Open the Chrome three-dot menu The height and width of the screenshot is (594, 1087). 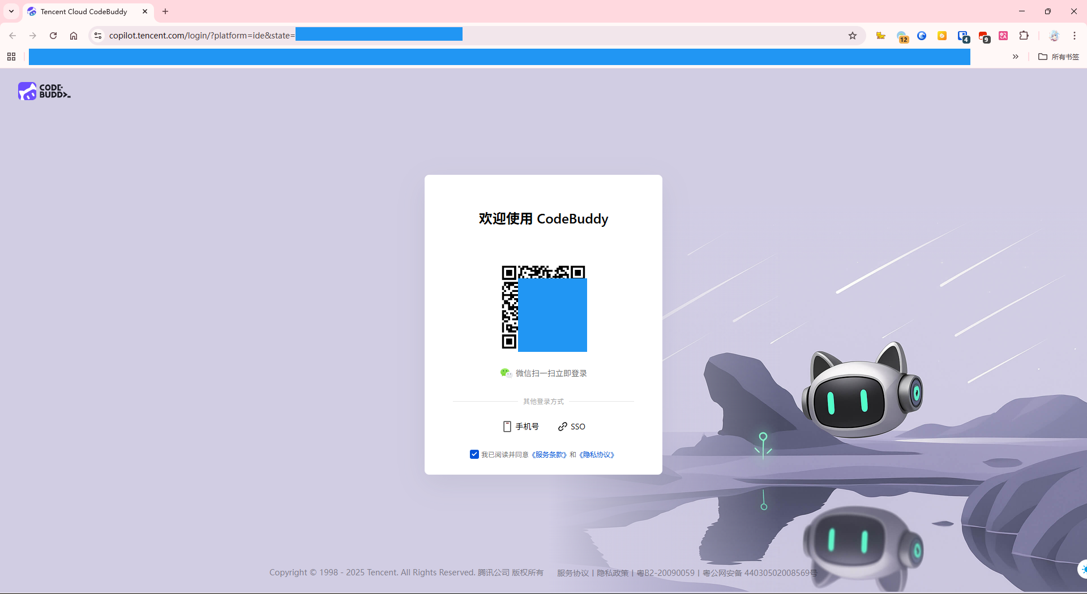1075,36
